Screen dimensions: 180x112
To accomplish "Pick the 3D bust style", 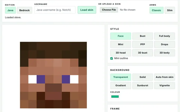I will pos(143,53).
